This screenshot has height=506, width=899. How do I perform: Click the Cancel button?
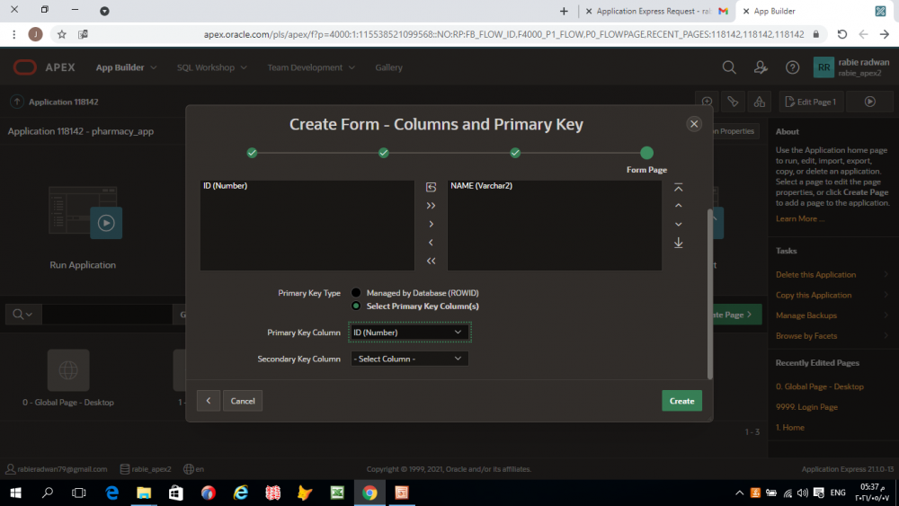(243, 401)
